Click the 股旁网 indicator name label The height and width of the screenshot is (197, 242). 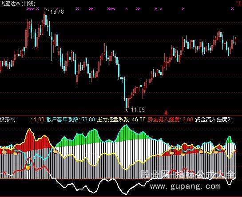(x=8, y=119)
